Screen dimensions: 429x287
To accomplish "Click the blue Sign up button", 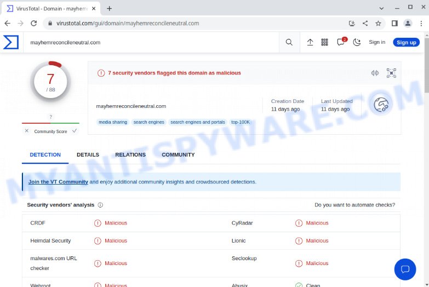I will click(407, 42).
